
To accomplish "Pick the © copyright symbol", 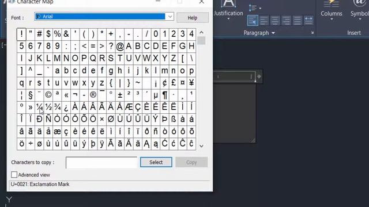I will click(x=48, y=95).
